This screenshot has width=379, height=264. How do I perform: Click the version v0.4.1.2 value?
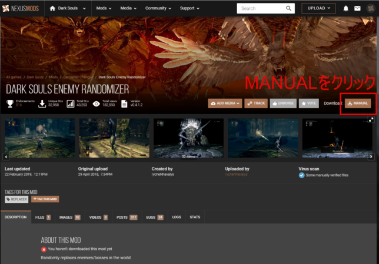coord(137,105)
